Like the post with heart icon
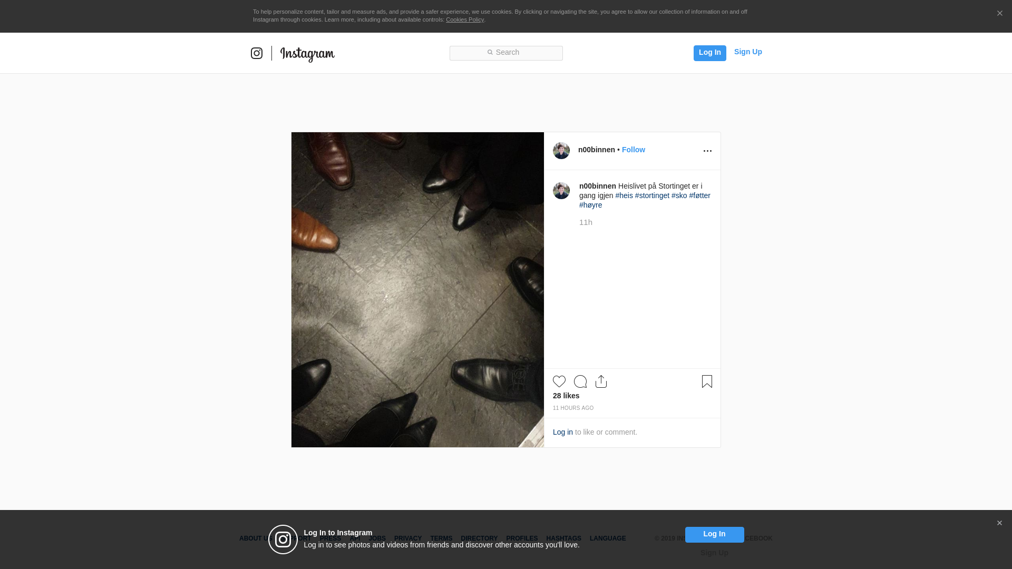The width and height of the screenshot is (1012, 569). 559,381
